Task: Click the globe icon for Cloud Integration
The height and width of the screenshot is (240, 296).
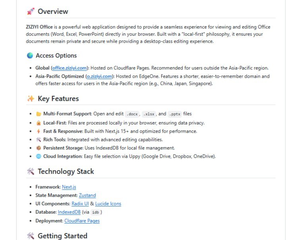Action: click(39, 156)
